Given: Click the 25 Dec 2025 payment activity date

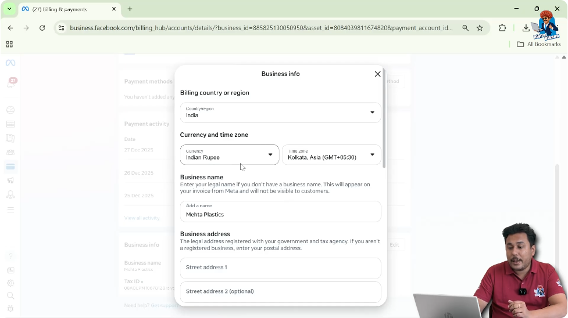Looking at the screenshot, I should click(139, 196).
